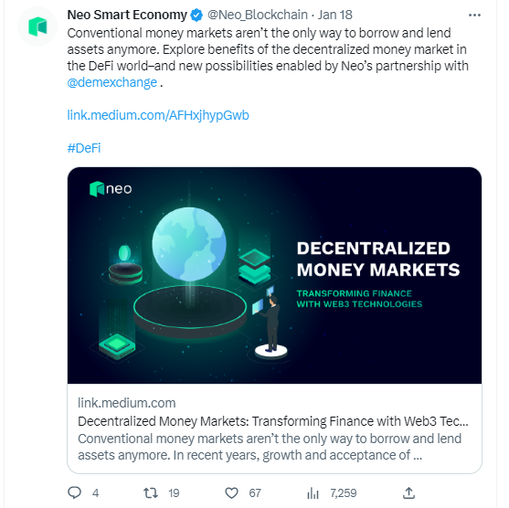The image size is (509, 508).
Task: Click the card title Decentralized Money Markets headline
Action: click(x=273, y=421)
